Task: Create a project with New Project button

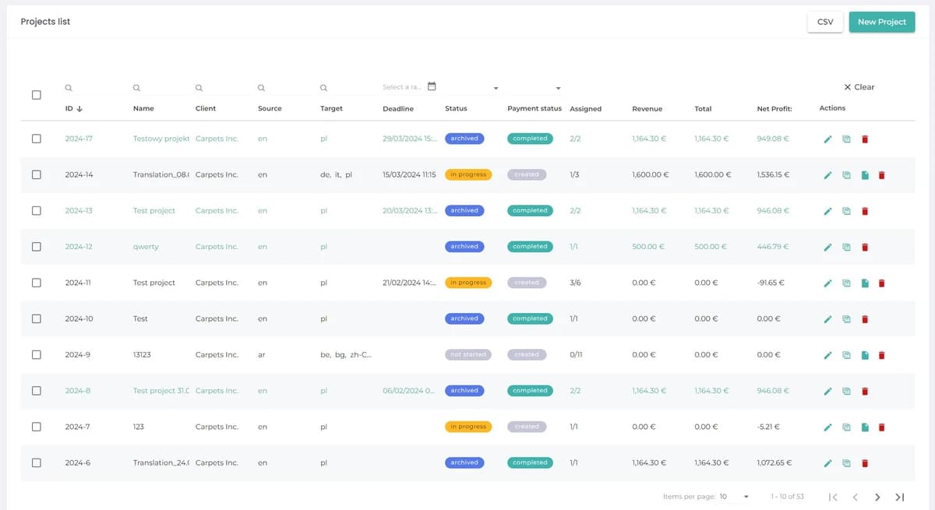Action: pos(881,22)
